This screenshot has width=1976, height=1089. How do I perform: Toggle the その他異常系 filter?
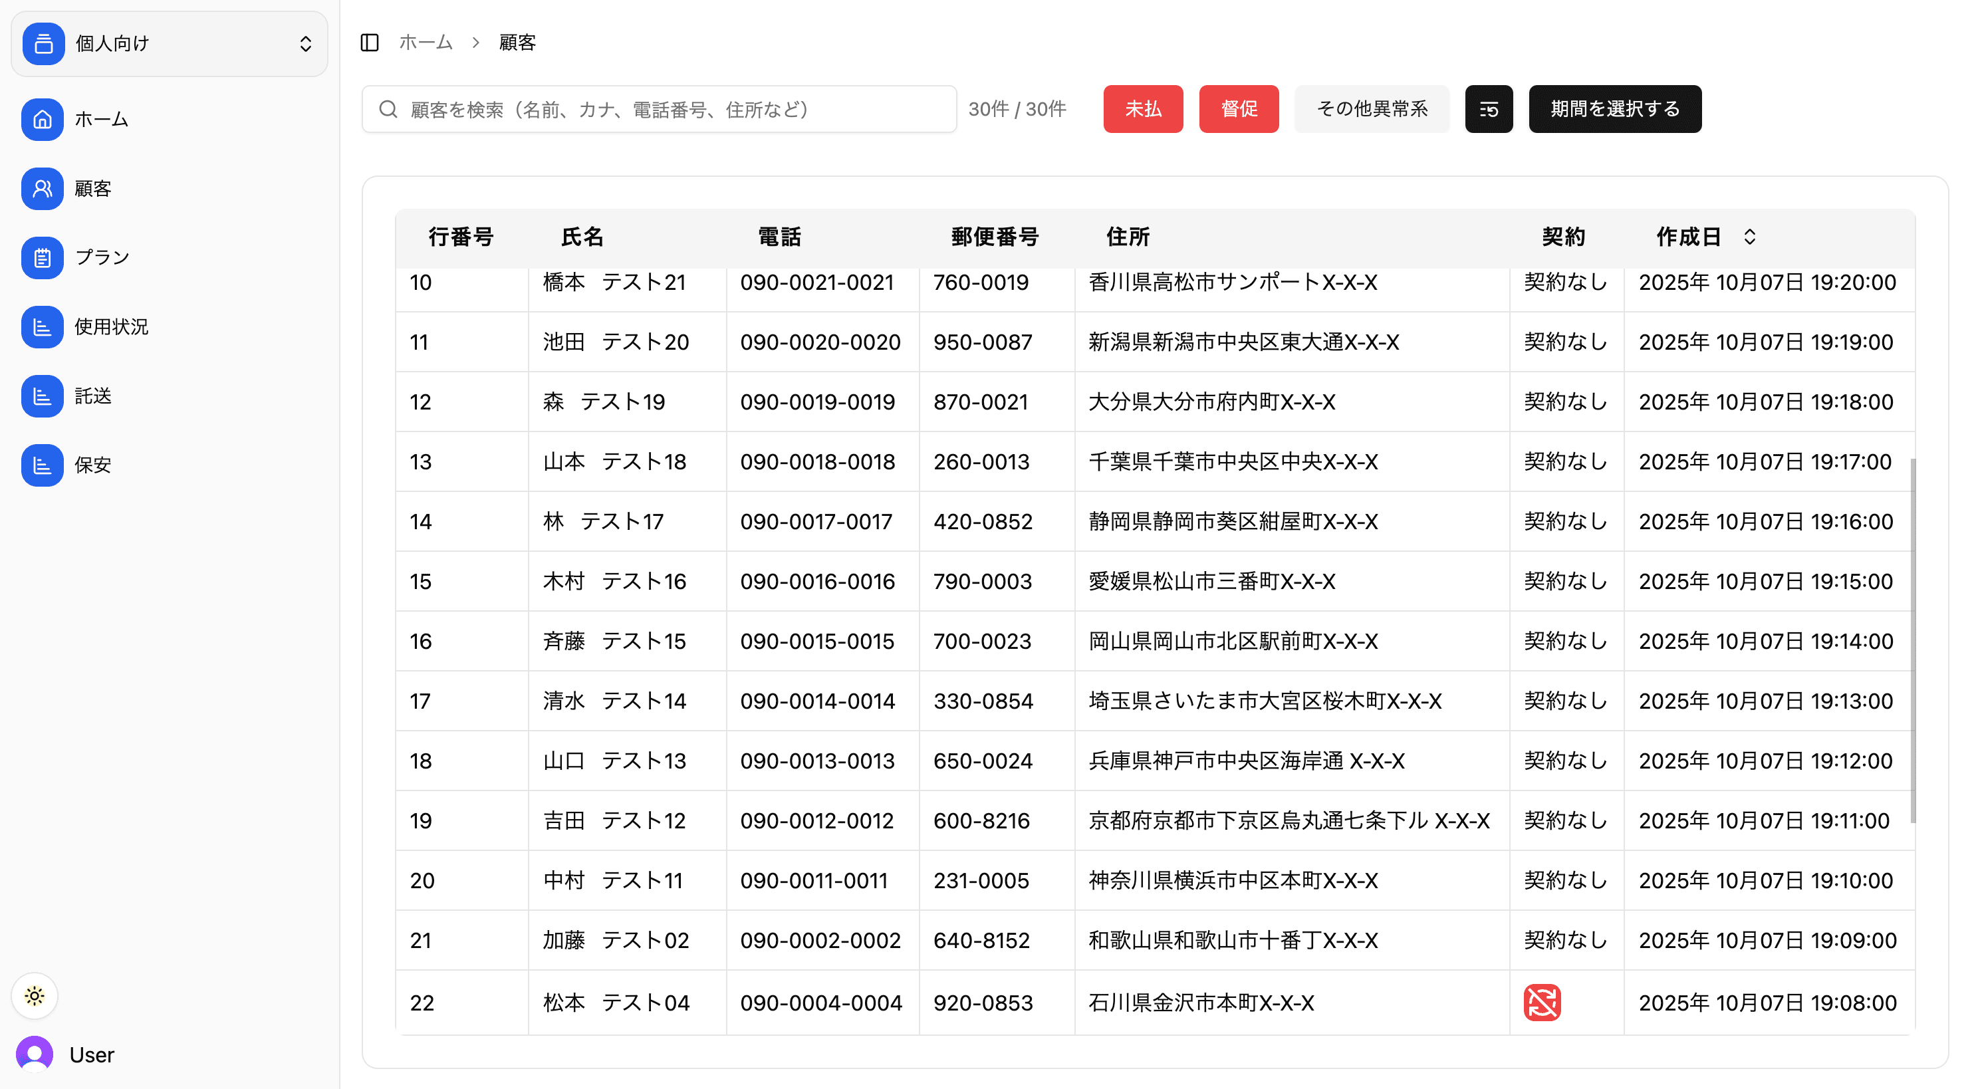(1372, 109)
